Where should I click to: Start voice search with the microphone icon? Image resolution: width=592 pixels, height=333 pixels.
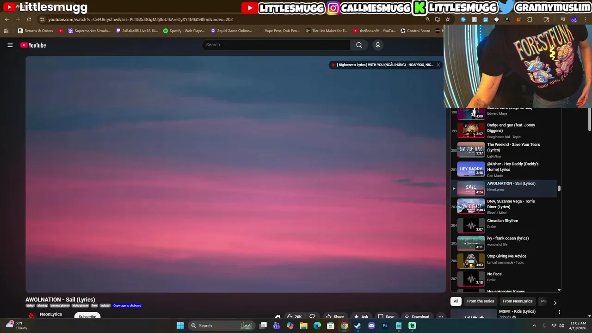pyautogui.click(x=378, y=45)
